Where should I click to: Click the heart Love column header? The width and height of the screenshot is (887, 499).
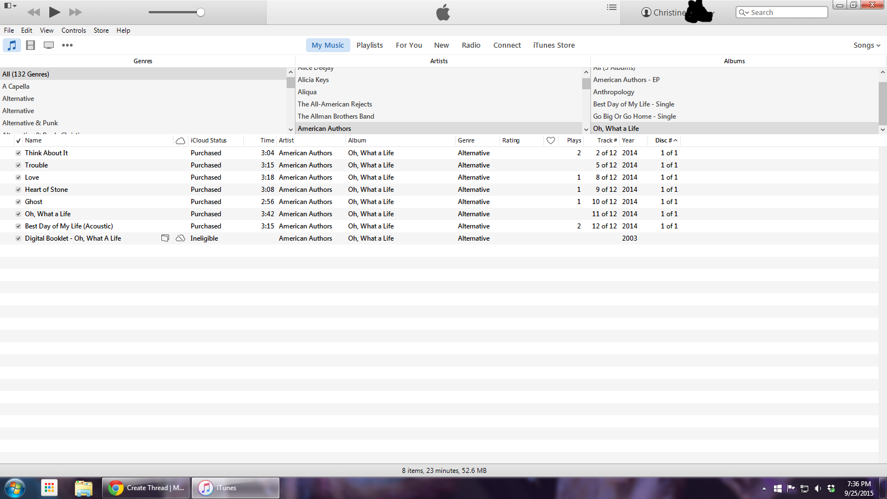point(550,140)
